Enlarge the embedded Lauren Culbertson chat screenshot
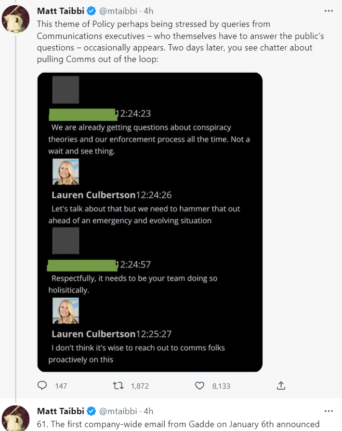Screen dimensions: 342x431 [150, 222]
